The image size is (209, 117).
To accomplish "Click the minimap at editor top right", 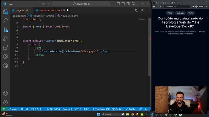I will coord(143,19).
